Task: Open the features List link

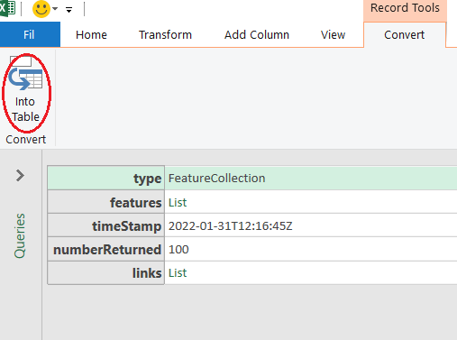Action: click(x=178, y=203)
